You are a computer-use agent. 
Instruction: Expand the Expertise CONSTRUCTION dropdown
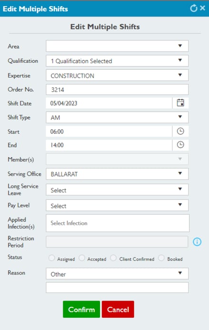click(x=117, y=75)
